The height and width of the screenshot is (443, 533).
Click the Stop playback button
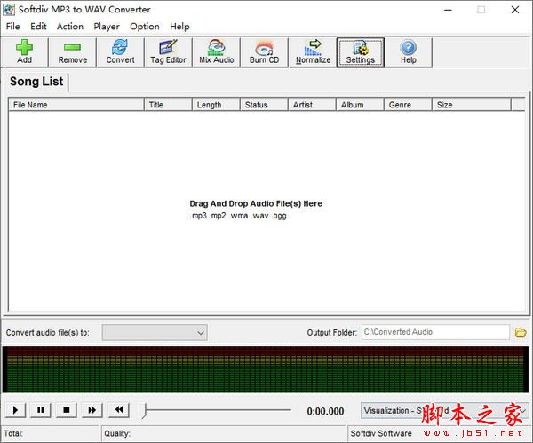[67, 410]
